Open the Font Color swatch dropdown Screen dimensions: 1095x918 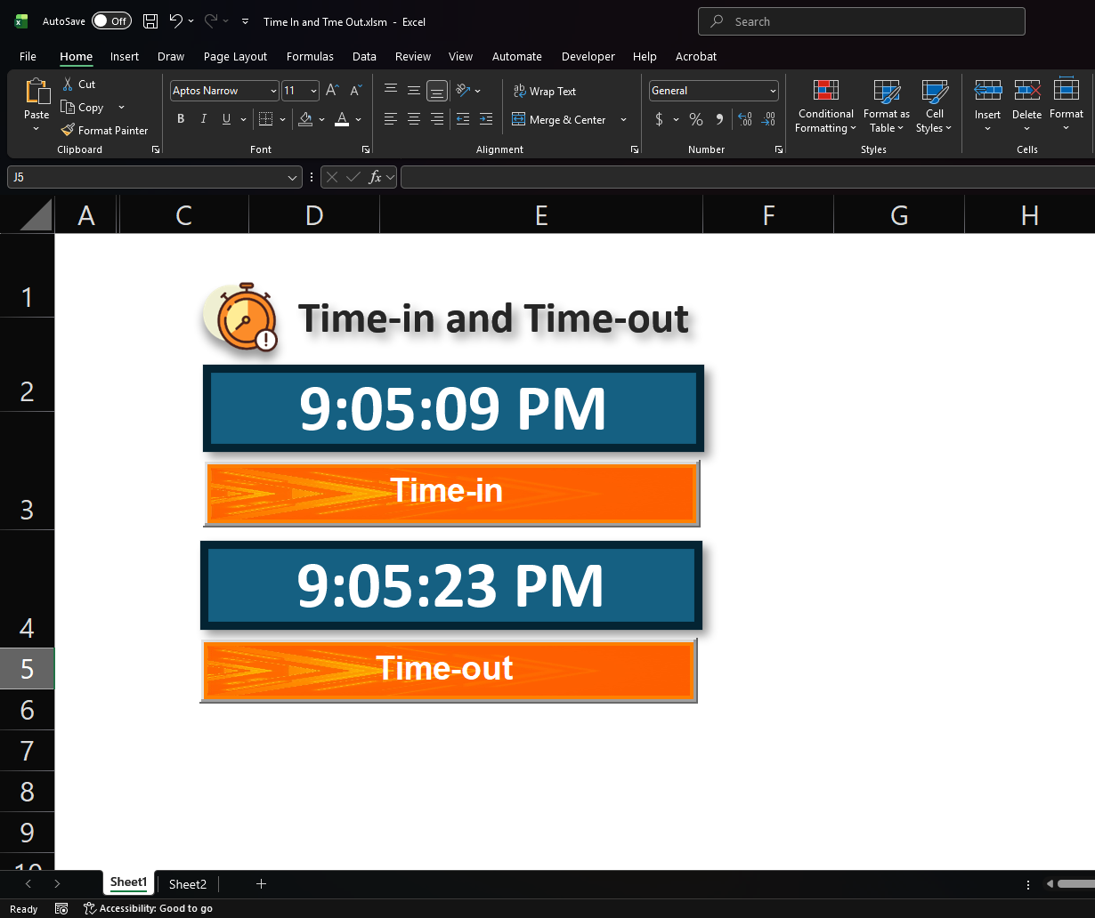pos(359,119)
